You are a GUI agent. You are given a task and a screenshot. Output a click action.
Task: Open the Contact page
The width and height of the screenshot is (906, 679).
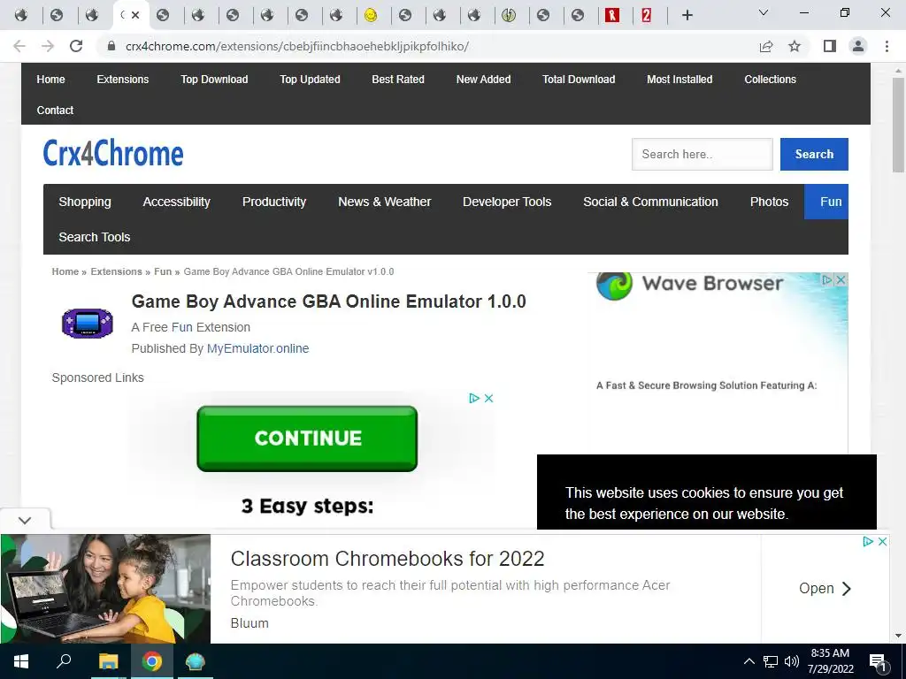[x=55, y=110]
